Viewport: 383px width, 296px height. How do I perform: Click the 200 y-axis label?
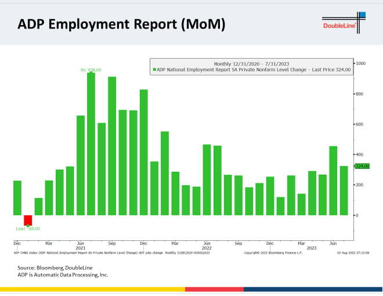click(x=359, y=185)
